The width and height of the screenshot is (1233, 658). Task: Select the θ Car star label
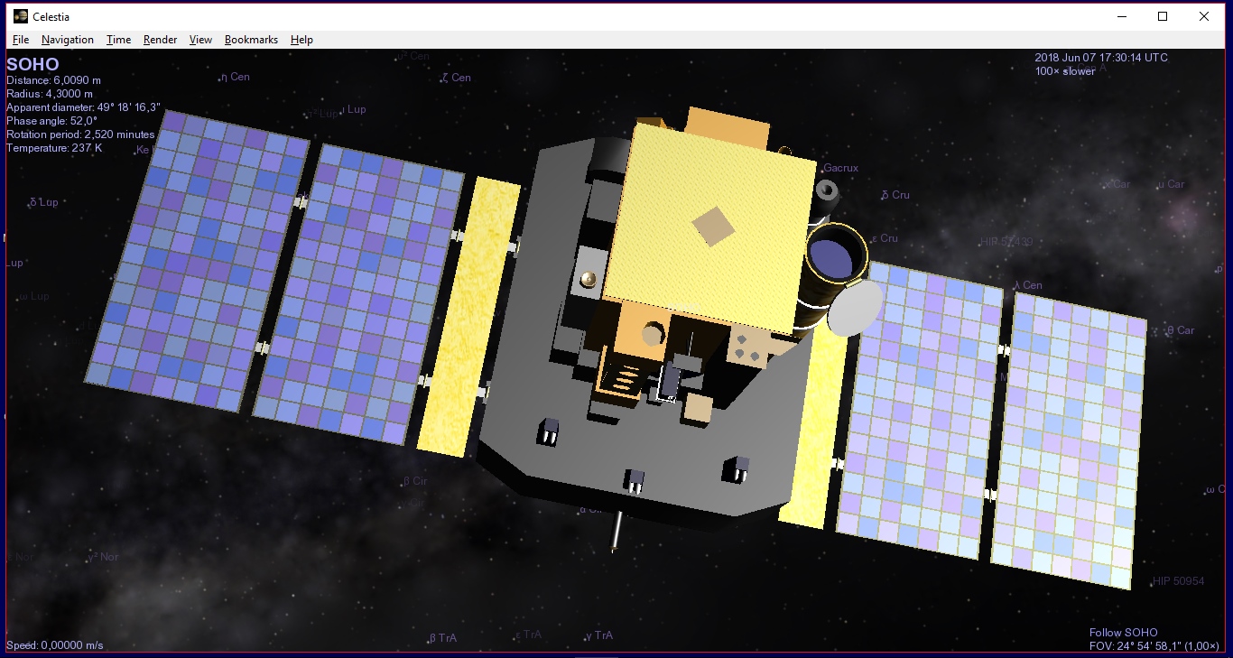point(1181,330)
